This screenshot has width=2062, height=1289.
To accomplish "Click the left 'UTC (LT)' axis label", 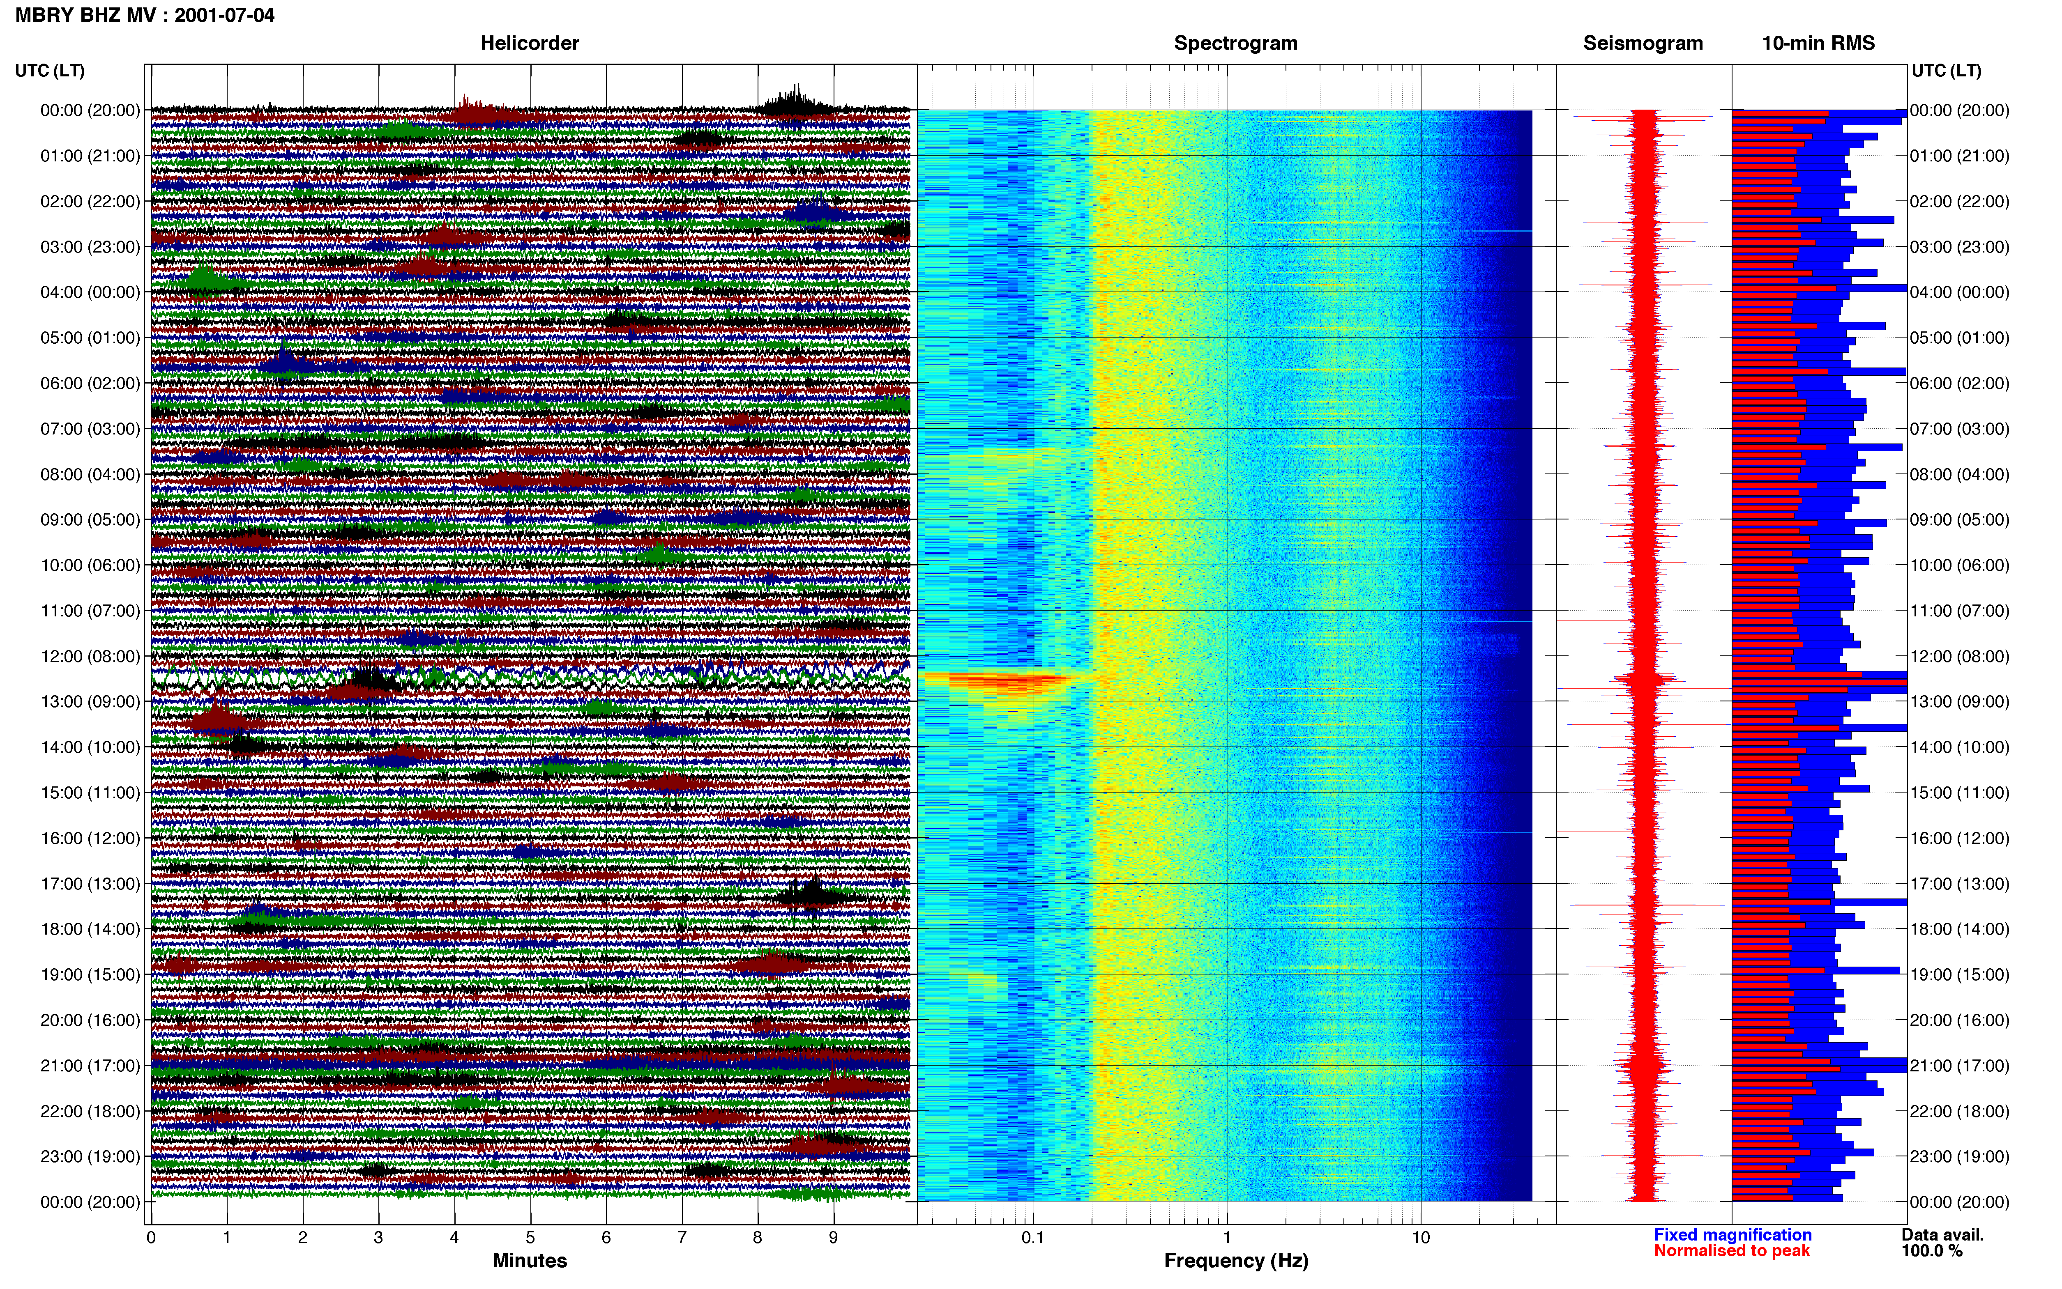I will click(49, 70).
